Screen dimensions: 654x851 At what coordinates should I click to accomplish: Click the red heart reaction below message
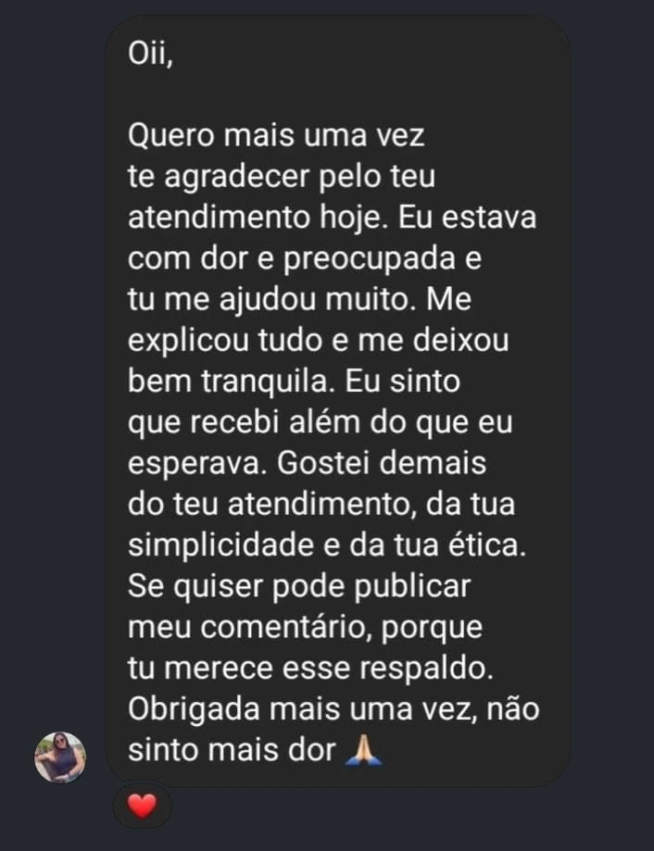[x=142, y=807]
